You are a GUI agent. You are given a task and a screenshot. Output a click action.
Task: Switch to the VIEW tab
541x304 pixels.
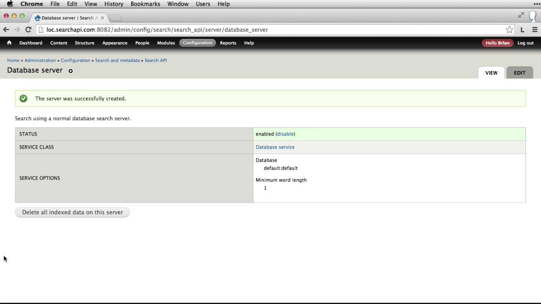point(491,73)
